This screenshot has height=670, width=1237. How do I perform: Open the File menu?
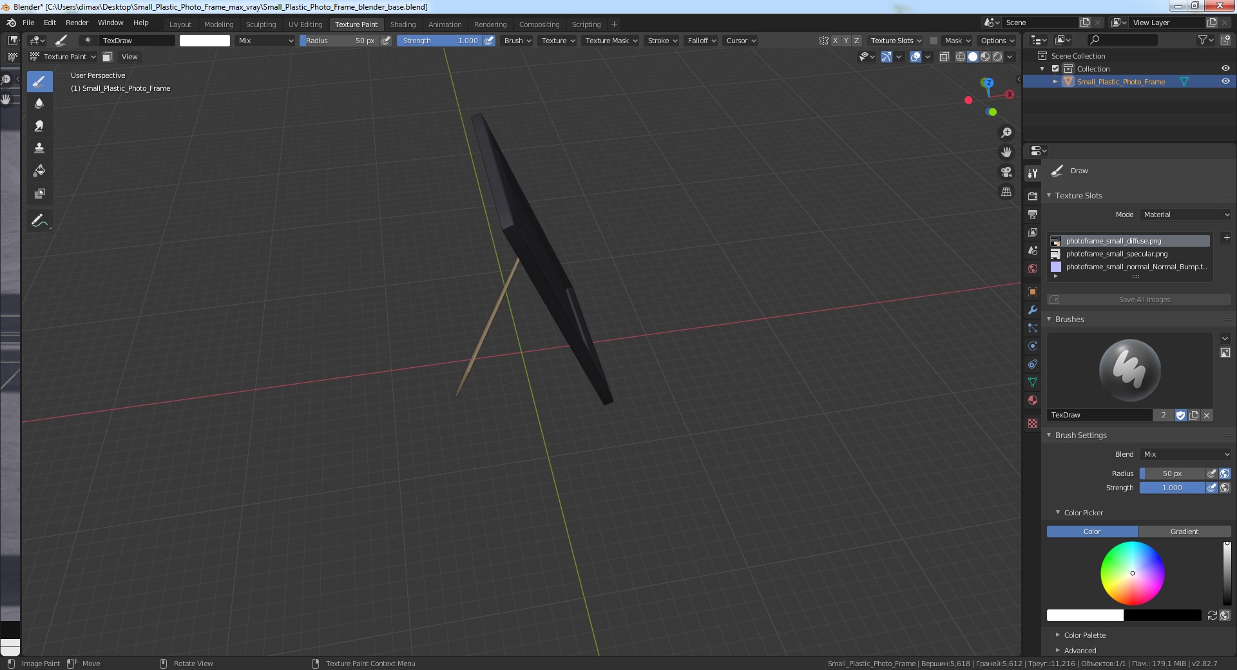(28, 23)
